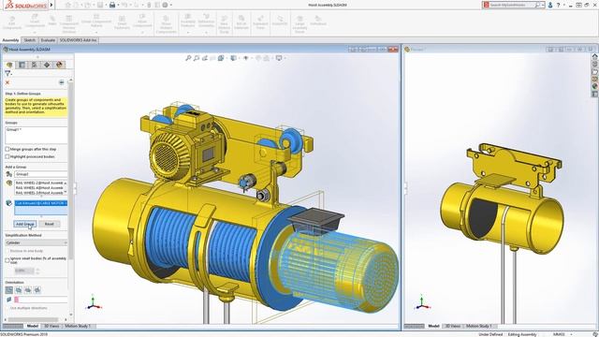The image size is (599, 337).
Task: Open the Appearances icon in Task Pane
Action: coord(595,86)
